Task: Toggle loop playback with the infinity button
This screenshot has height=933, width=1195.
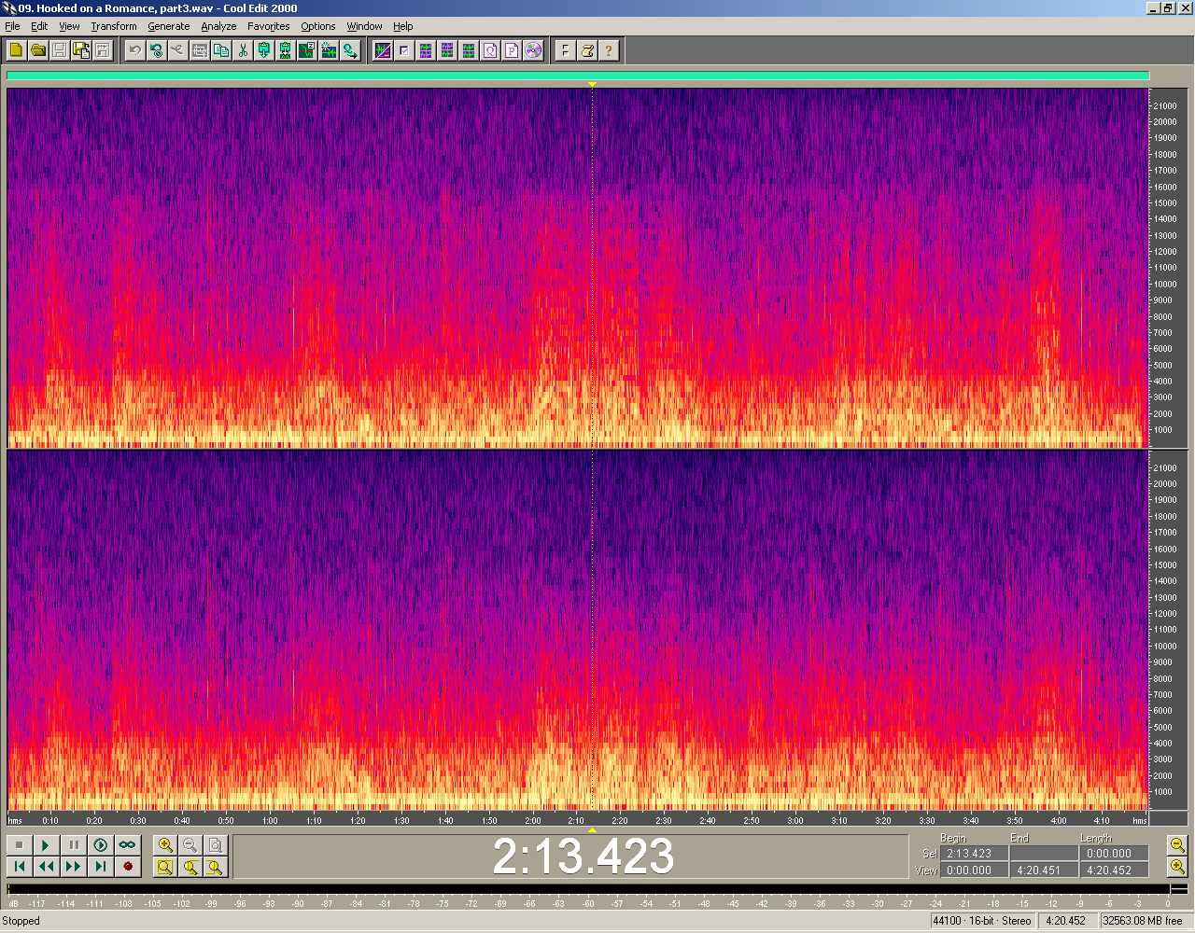Action: (x=127, y=845)
